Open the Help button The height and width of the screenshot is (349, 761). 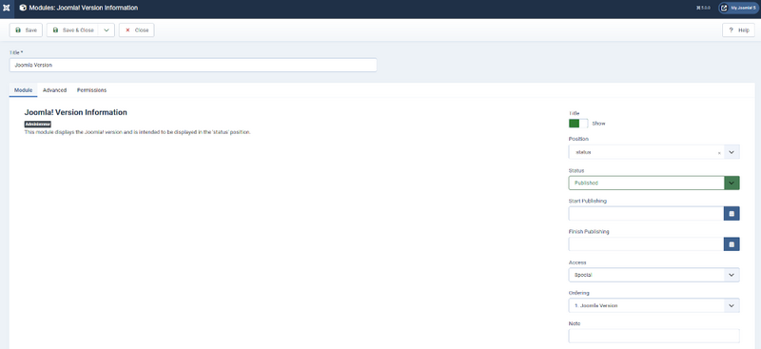[739, 30]
